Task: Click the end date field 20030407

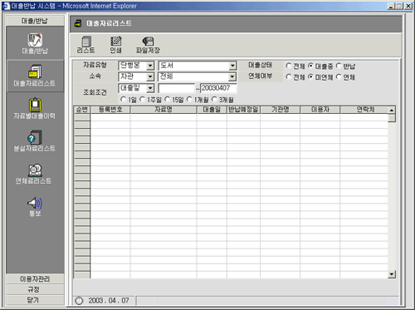Action: pyautogui.click(x=218, y=88)
